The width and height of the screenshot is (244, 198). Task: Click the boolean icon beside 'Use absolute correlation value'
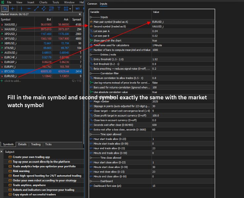pyautogui.click(x=91, y=92)
